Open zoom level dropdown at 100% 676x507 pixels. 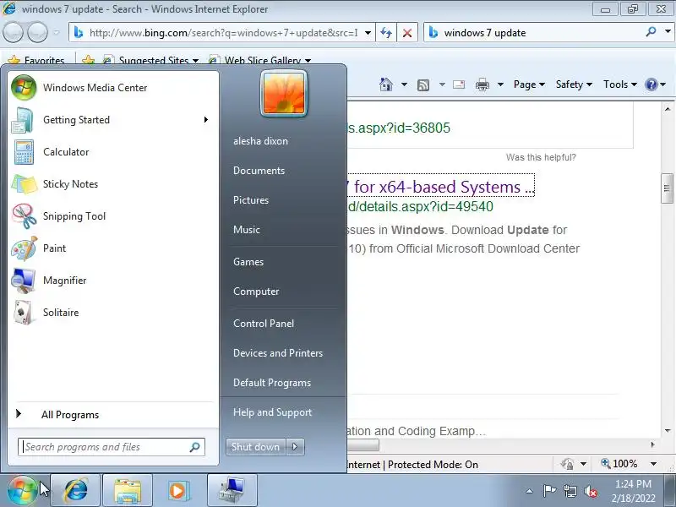[x=653, y=464]
